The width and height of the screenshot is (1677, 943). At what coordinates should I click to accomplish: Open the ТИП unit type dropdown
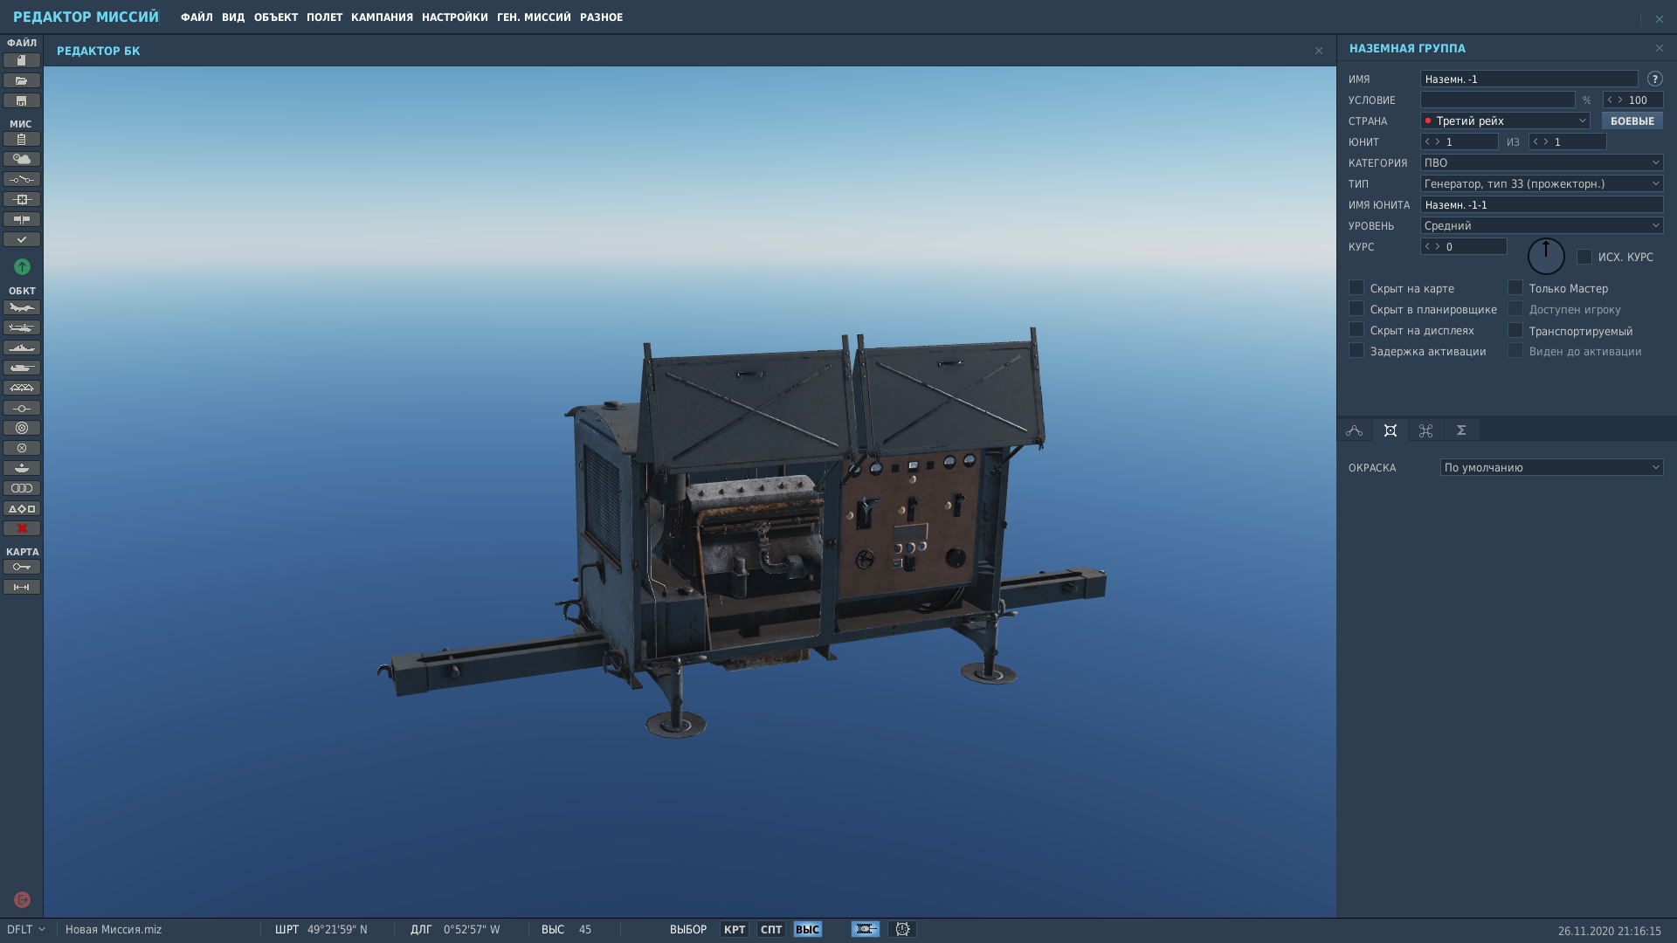[x=1542, y=183]
